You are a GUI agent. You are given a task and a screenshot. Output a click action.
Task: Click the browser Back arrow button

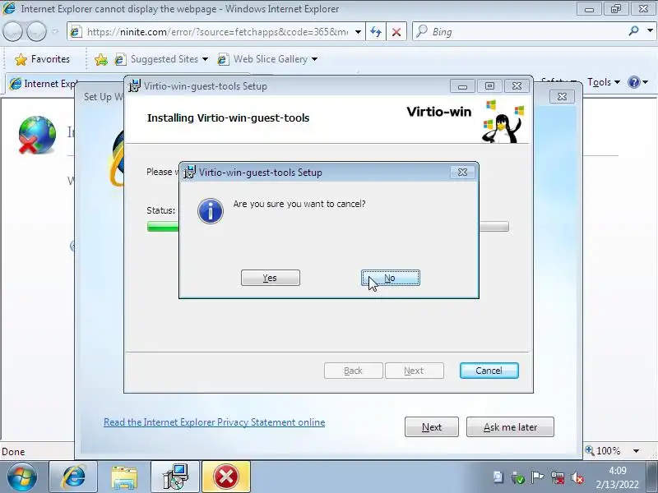[12, 31]
